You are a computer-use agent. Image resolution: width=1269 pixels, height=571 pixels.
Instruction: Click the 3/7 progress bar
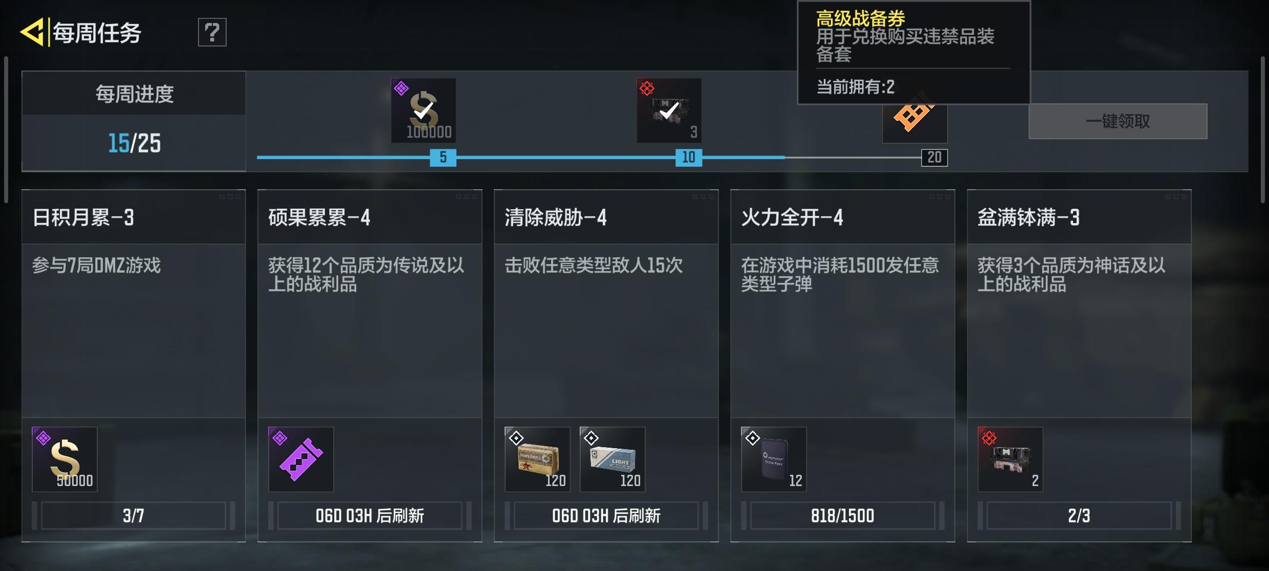(x=133, y=515)
